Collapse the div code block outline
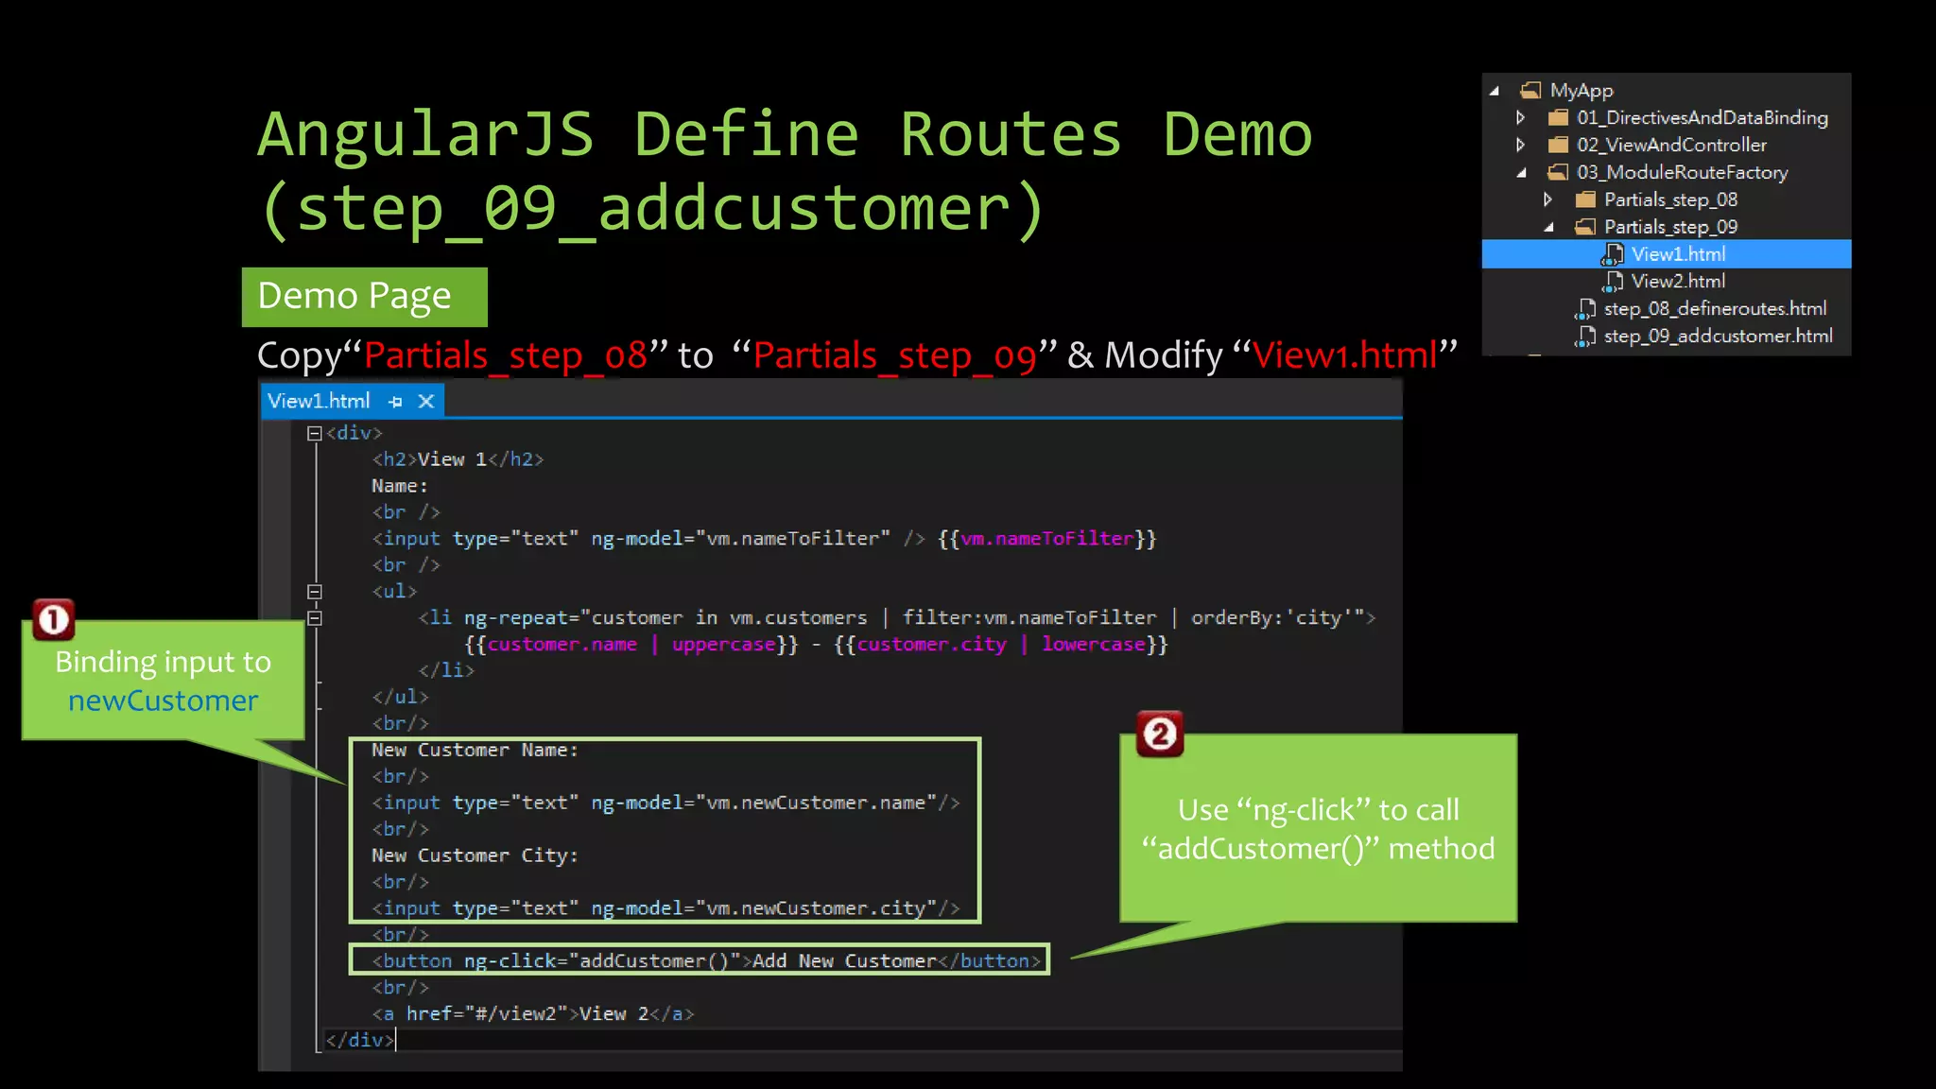The image size is (1936, 1089). coord(315,433)
